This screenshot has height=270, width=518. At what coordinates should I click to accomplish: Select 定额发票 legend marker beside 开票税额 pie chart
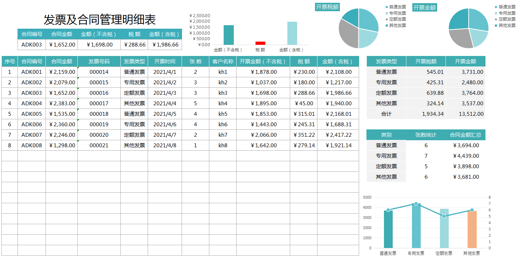(386, 19)
